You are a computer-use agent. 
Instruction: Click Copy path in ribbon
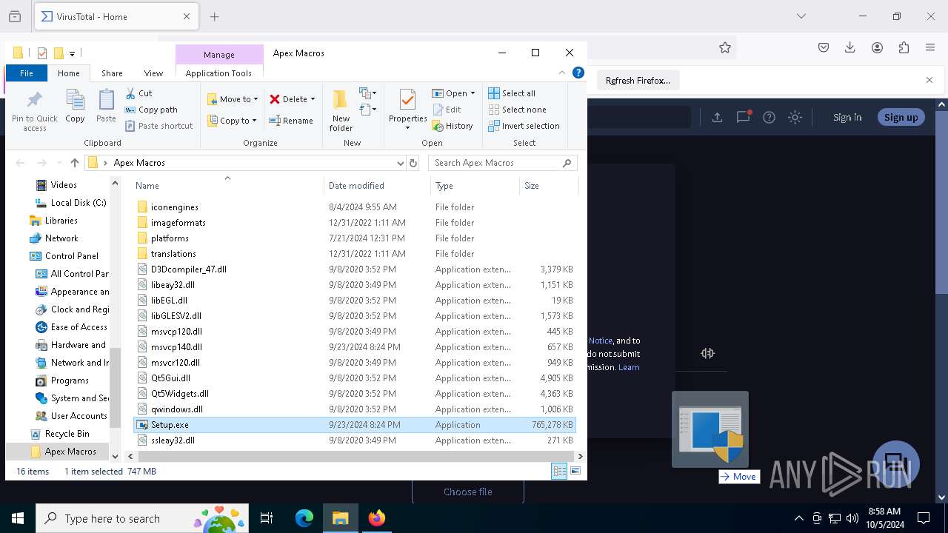click(151, 110)
